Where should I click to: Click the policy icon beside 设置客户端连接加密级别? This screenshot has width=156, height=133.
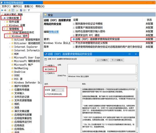(74, 28)
